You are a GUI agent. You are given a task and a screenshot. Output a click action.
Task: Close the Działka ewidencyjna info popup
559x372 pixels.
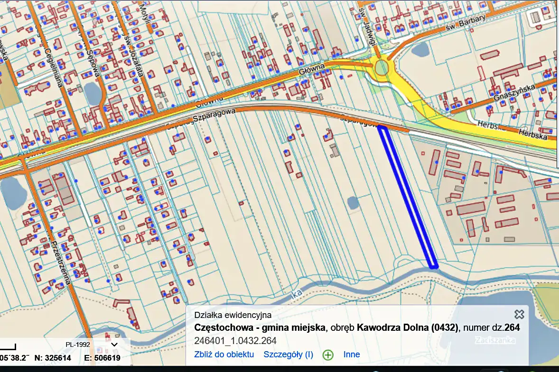[x=519, y=315]
